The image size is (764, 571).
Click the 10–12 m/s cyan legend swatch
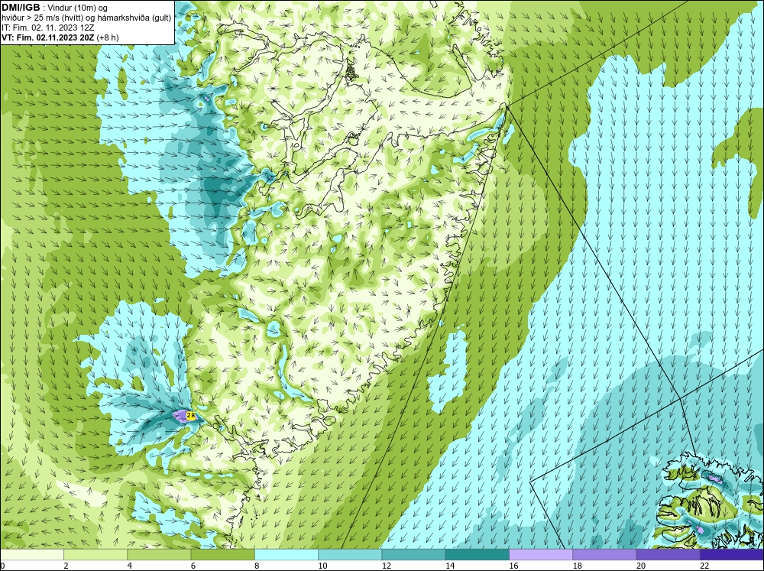tap(350, 555)
